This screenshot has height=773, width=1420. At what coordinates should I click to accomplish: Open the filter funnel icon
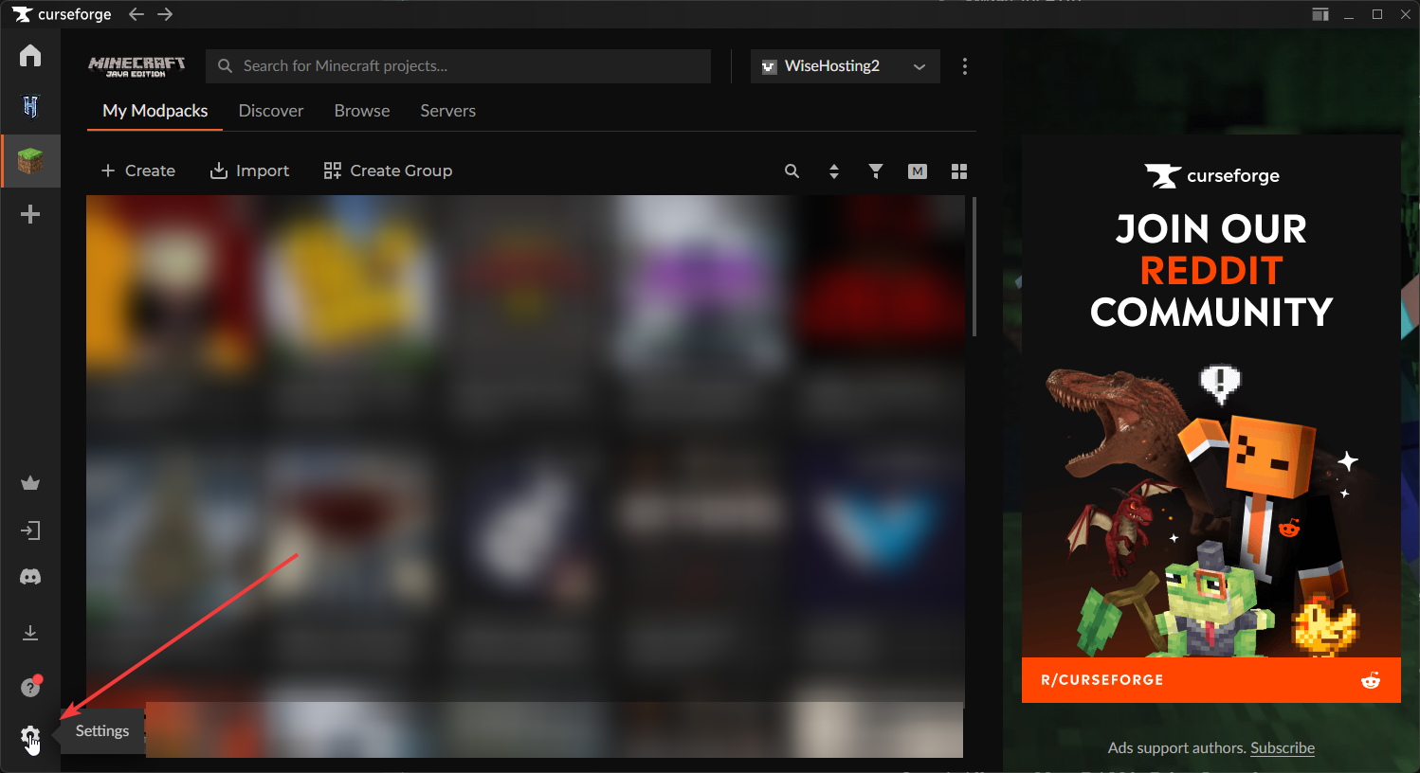pyautogui.click(x=876, y=171)
